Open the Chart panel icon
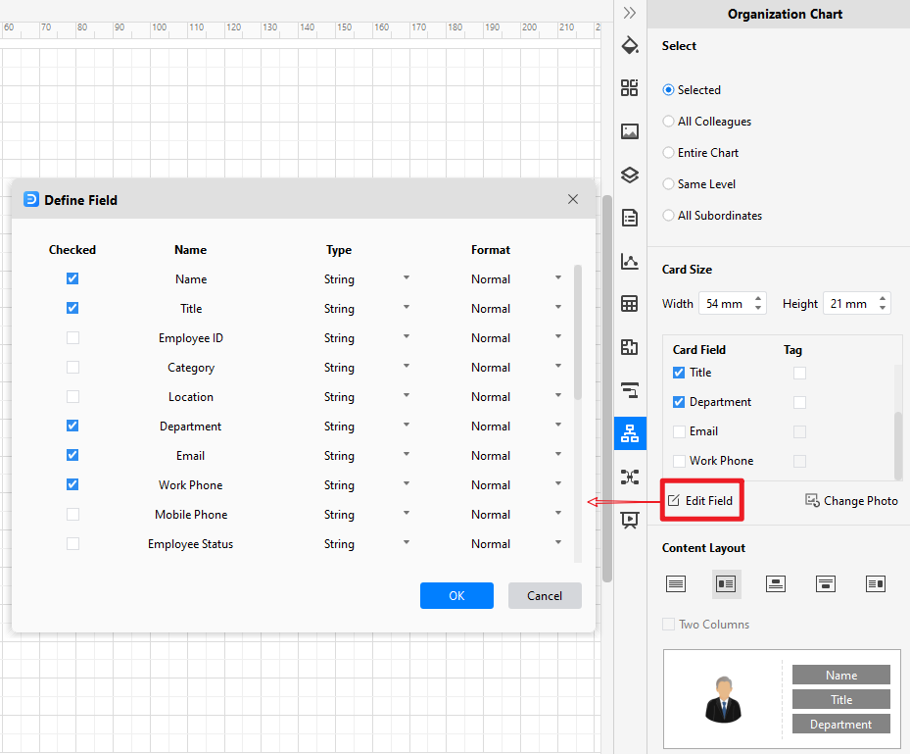 click(x=630, y=262)
